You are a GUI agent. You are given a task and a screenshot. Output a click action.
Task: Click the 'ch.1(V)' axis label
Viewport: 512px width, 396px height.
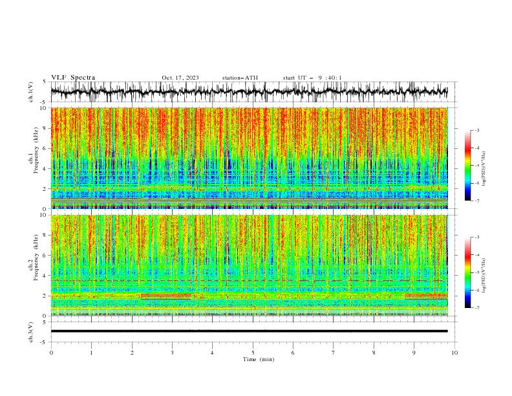click(x=31, y=92)
